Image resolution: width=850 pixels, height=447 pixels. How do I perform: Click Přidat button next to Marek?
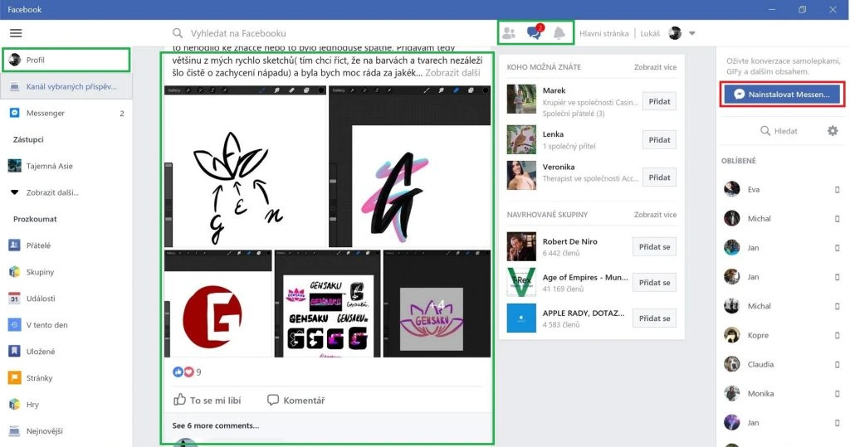pyautogui.click(x=659, y=101)
